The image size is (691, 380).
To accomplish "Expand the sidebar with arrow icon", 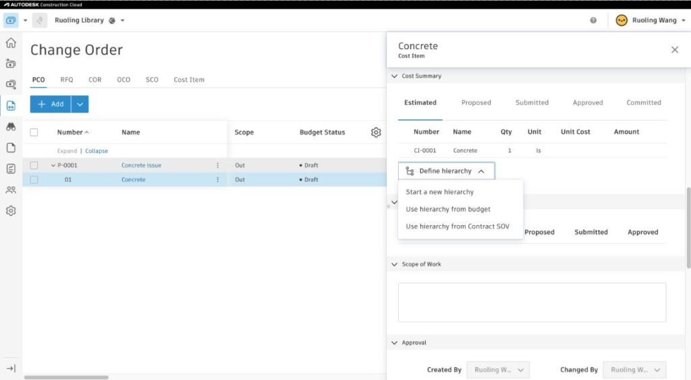I will coord(11,369).
